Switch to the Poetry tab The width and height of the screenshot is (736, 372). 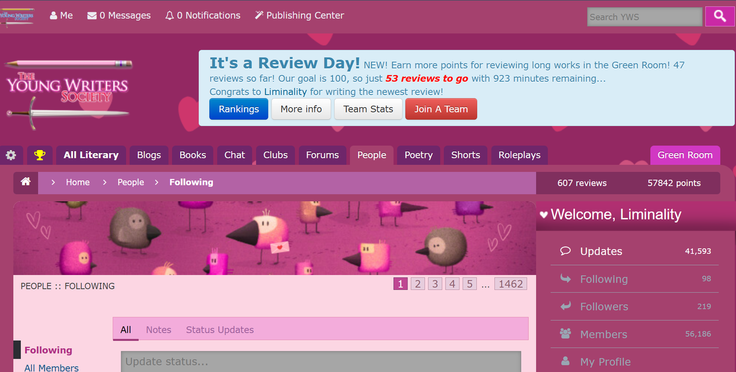[x=419, y=155]
